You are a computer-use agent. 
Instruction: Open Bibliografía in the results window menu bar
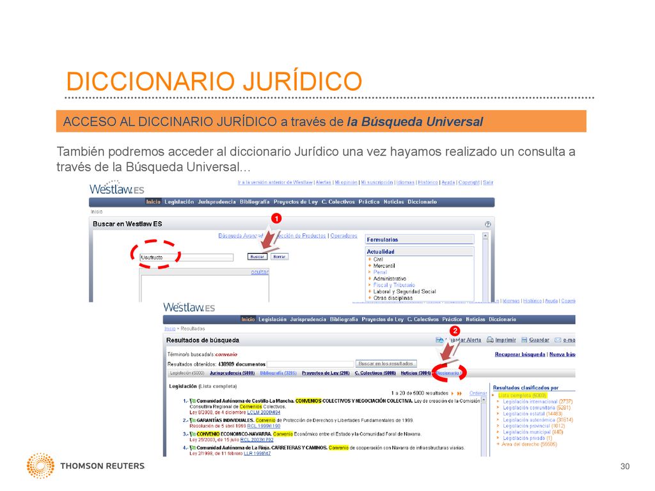coord(343,320)
